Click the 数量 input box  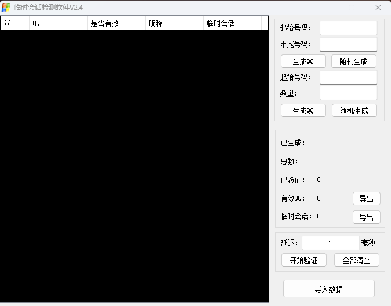click(x=348, y=93)
